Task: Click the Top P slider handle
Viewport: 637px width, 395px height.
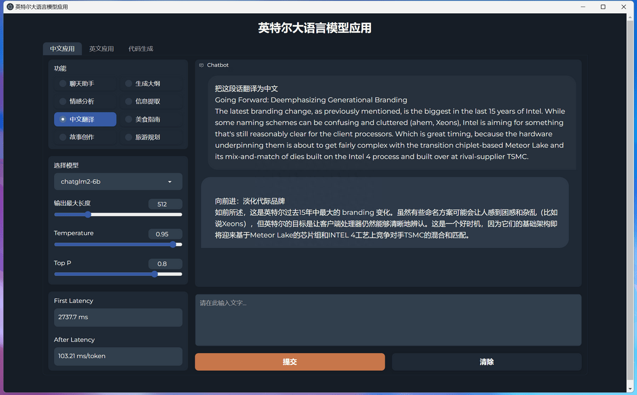Action: click(154, 274)
